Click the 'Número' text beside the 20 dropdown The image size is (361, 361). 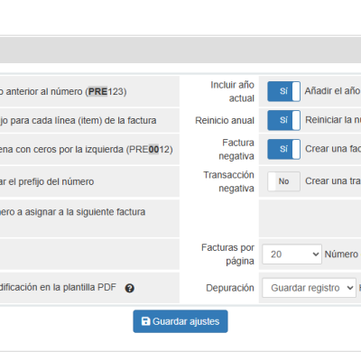click(x=341, y=255)
